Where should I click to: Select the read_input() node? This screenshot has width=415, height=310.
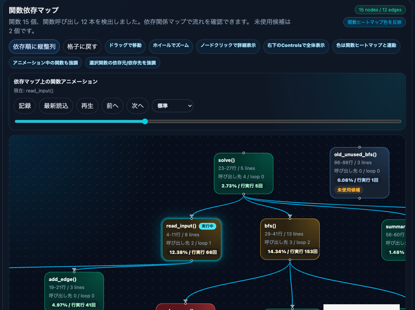(191, 239)
